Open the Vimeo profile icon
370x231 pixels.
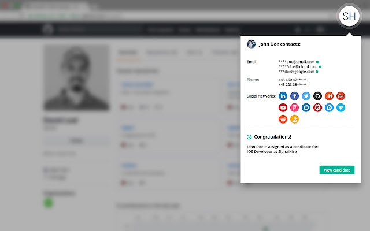pyautogui.click(x=341, y=107)
